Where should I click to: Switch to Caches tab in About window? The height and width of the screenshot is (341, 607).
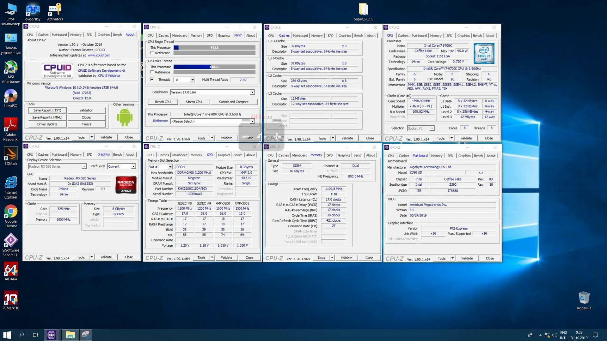click(43, 35)
